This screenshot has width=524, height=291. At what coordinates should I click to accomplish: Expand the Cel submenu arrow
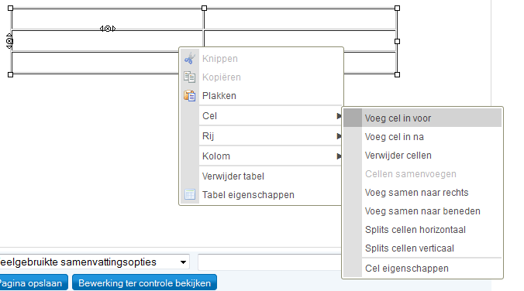pyautogui.click(x=339, y=116)
